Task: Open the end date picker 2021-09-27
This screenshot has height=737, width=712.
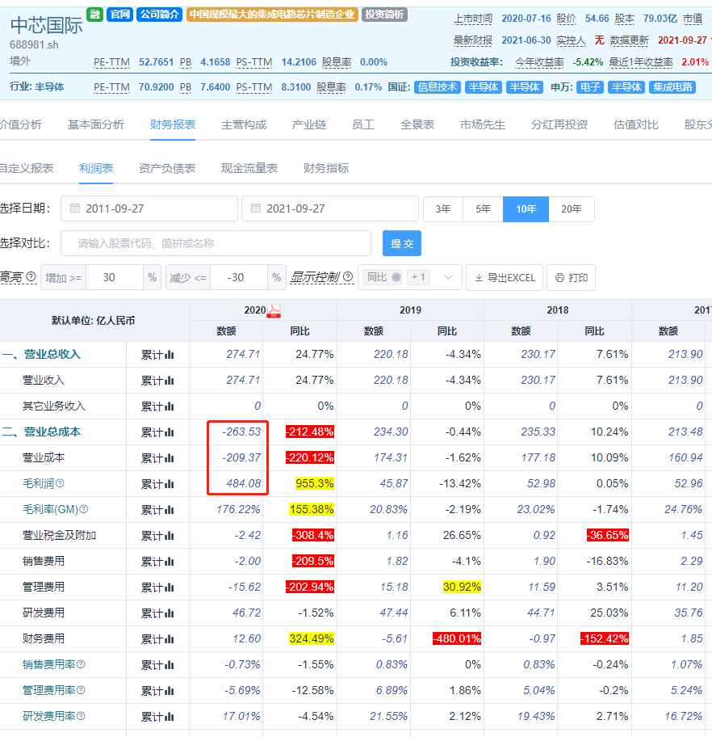Action: coord(330,208)
